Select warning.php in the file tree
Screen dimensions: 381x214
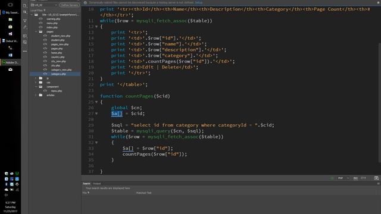click(53, 19)
